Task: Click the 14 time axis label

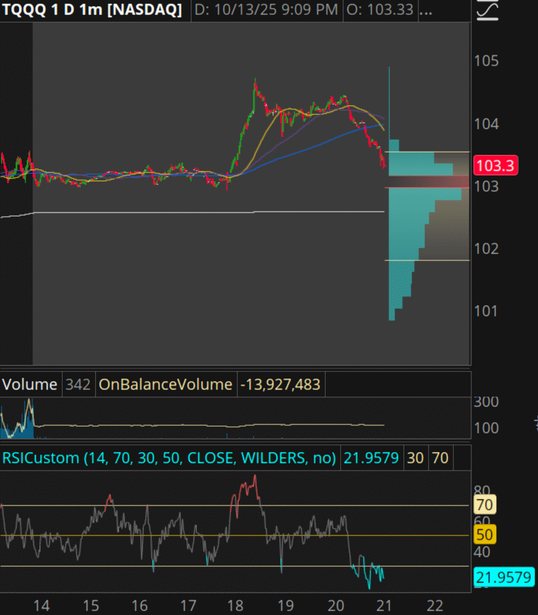Action: pos(42,605)
